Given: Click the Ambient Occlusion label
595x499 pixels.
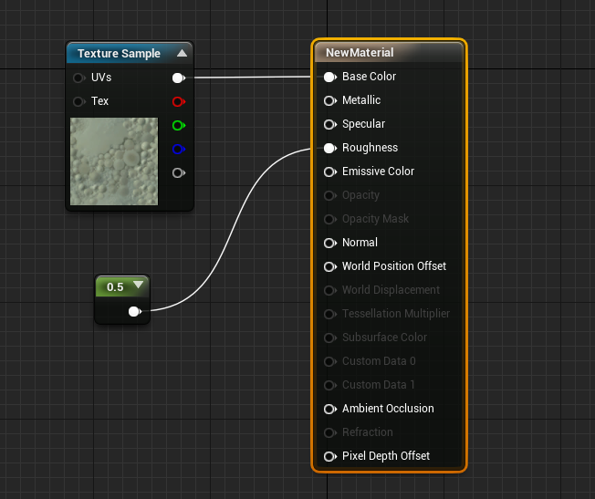Looking at the screenshot, I should point(388,409).
